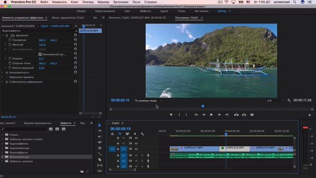Image resolution: width=316 pixels, height=178 pixels.
Task: Open the Клип menu
Action: pyautogui.click(x=75, y=2)
